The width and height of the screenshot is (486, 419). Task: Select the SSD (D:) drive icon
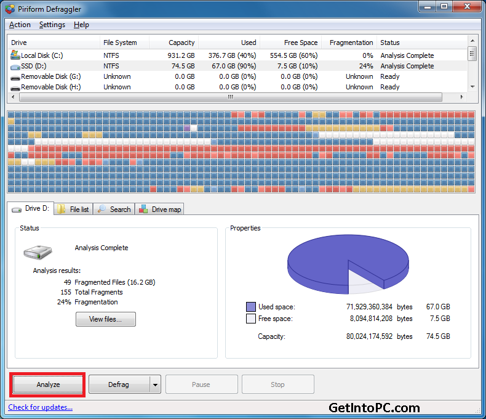[x=15, y=67]
